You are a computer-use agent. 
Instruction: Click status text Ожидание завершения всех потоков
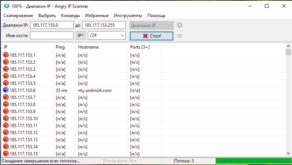[x=41, y=161]
